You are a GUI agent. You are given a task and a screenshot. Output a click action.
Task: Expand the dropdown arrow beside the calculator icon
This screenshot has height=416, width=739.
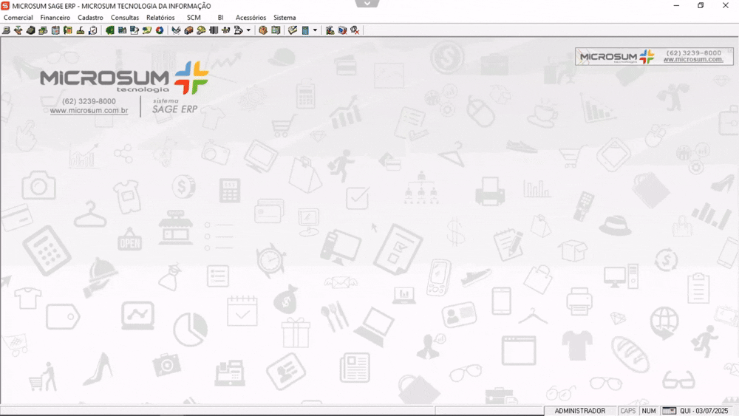[315, 30]
